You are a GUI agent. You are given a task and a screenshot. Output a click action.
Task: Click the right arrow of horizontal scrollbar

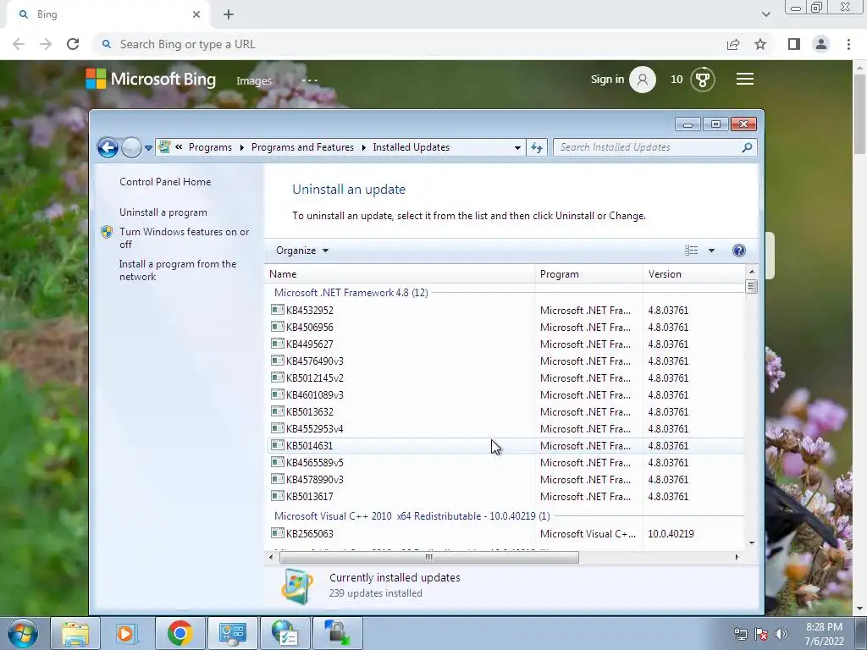(x=737, y=557)
